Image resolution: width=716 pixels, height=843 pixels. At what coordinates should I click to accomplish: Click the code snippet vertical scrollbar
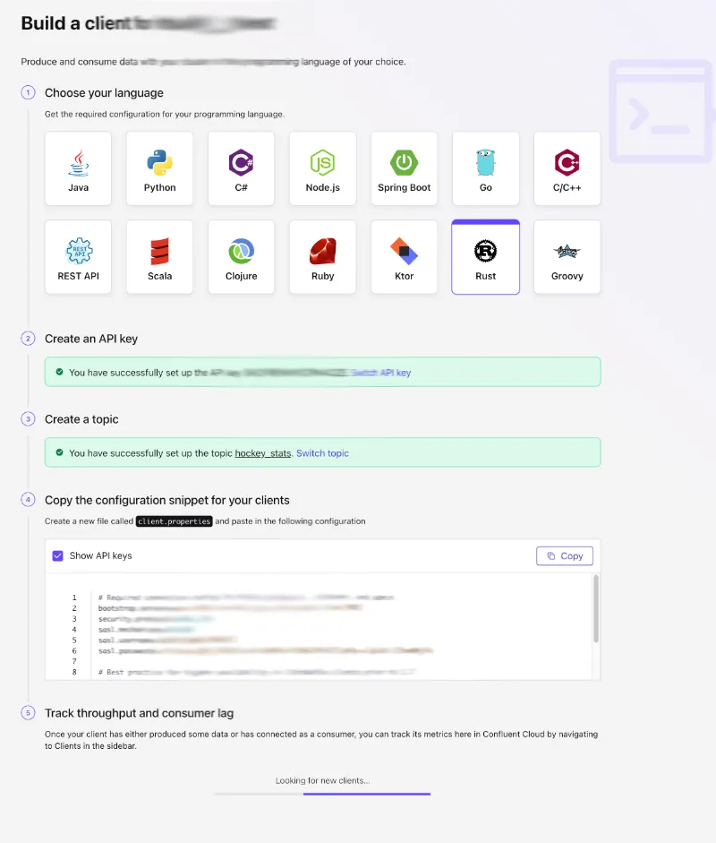pyautogui.click(x=596, y=609)
